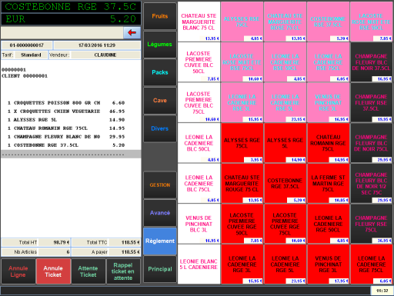Click the Vendeur field showing CLAUDINE

(x=105, y=55)
